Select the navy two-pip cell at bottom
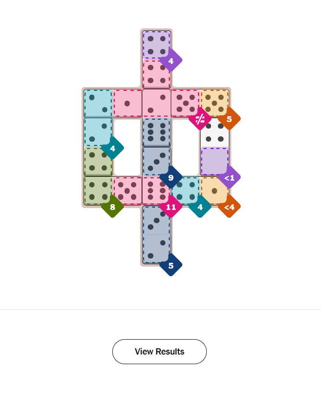 (156, 249)
